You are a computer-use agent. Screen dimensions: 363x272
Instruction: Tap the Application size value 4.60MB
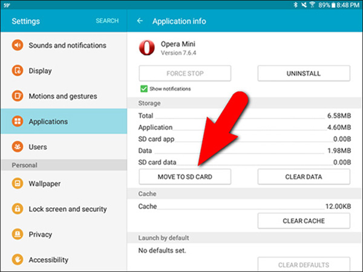(x=339, y=127)
